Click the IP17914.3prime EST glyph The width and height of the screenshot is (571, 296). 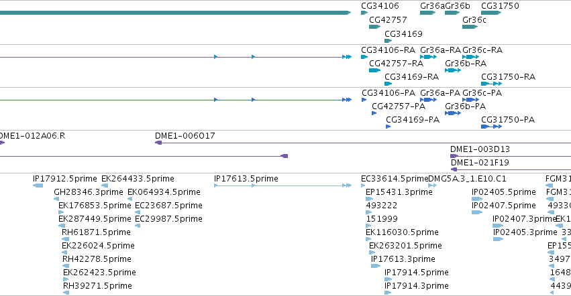[388, 293]
